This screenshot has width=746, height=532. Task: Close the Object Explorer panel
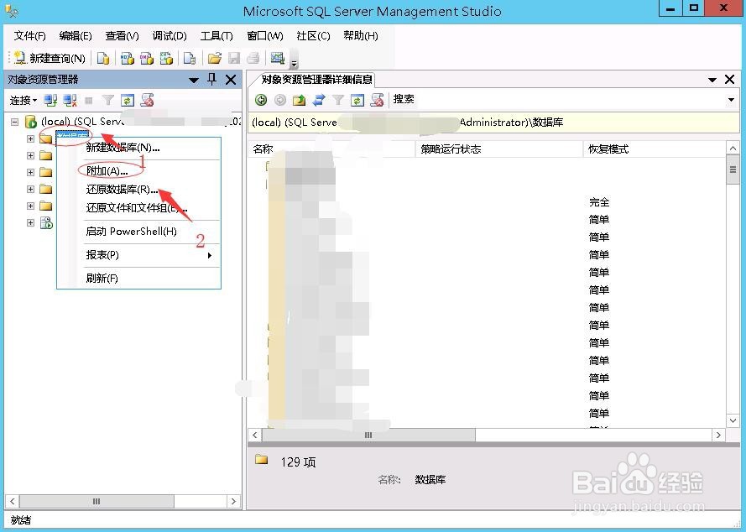pyautogui.click(x=231, y=80)
